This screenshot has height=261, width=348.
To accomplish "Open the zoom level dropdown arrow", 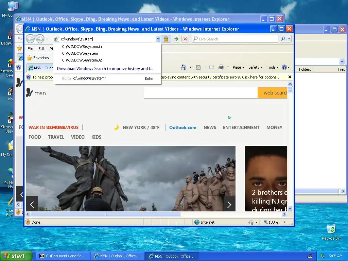I will point(284,222).
